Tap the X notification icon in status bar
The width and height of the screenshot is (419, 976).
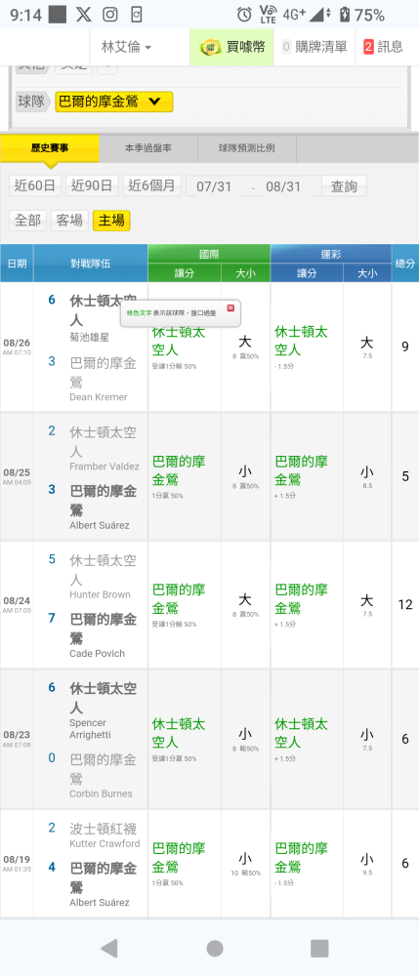[x=83, y=15]
